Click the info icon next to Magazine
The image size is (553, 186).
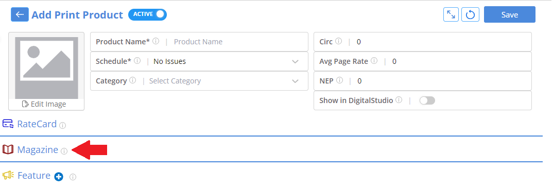64,151
